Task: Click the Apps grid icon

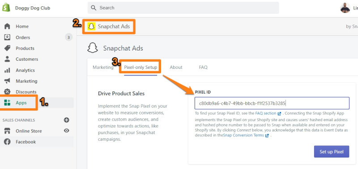Action: (7, 103)
